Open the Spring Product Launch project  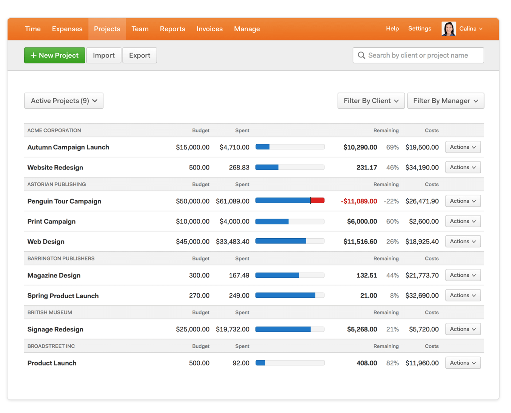63,296
